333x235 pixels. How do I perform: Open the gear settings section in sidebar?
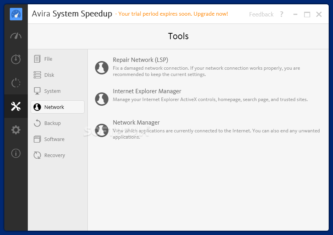pos(16,130)
